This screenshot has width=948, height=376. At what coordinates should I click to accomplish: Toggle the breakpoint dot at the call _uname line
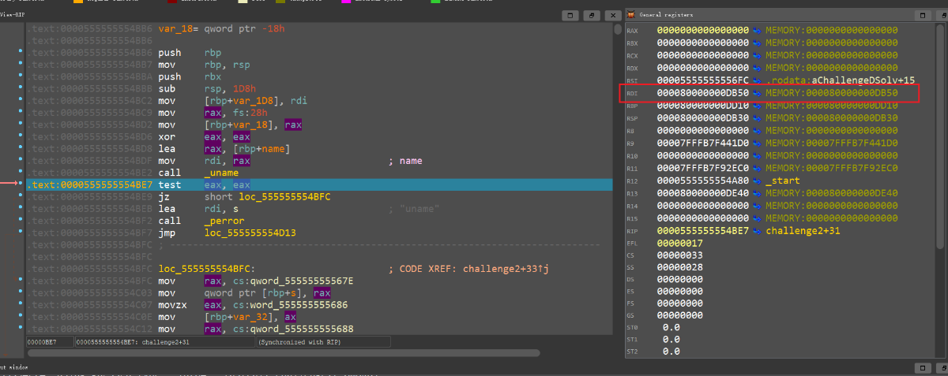click(x=21, y=173)
